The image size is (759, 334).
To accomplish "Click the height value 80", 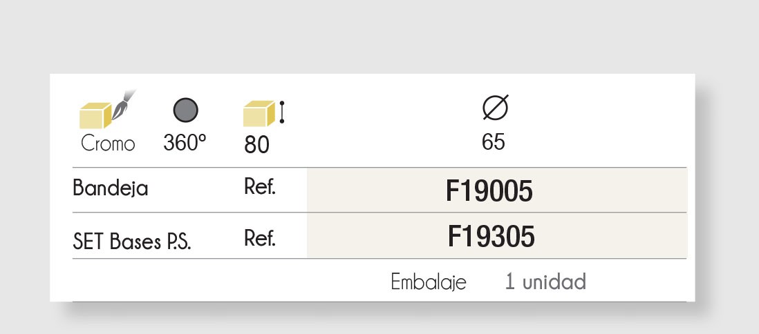I will (x=256, y=144).
